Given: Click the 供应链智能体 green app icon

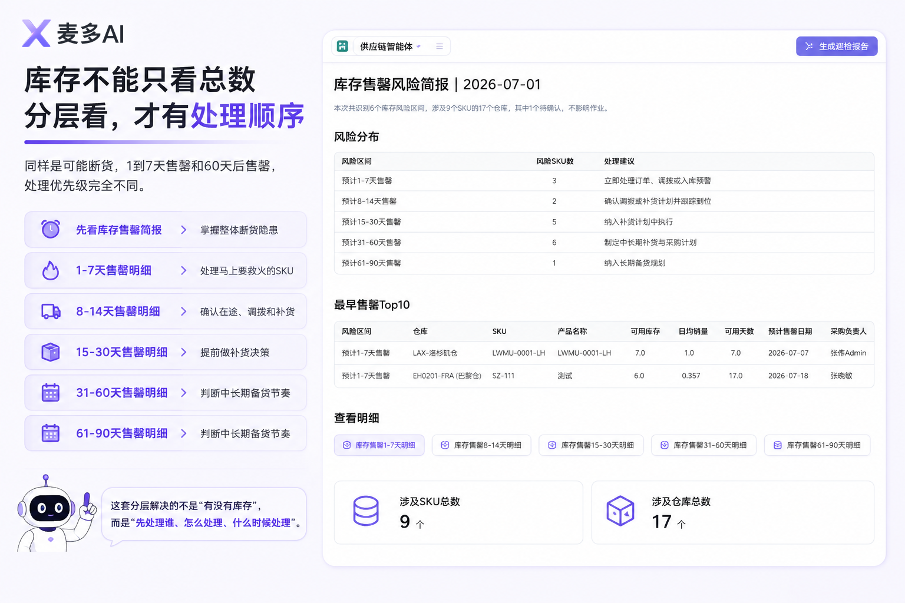Looking at the screenshot, I should pos(343,46).
